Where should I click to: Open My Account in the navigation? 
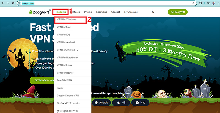coord(131,12)
